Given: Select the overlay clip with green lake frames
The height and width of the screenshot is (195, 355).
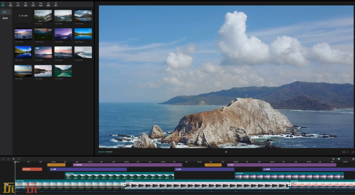Looking at the screenshot, I should 120,175.
